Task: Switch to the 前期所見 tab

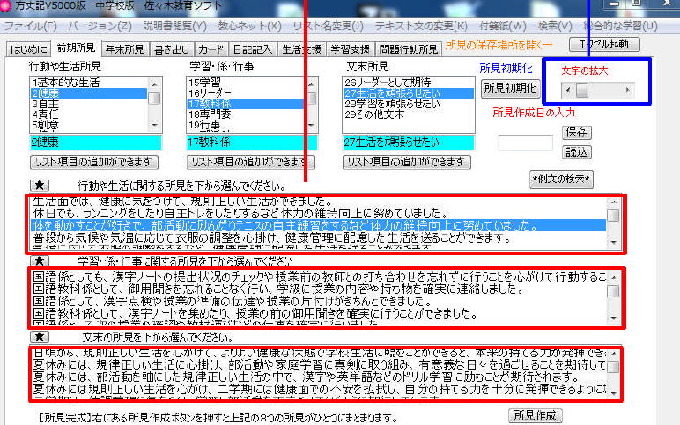Action: [77, 48]
